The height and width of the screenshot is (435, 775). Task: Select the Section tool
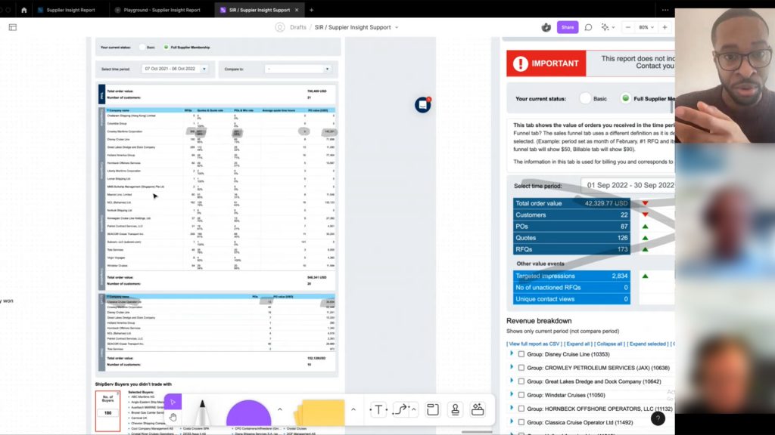point(433,410)
